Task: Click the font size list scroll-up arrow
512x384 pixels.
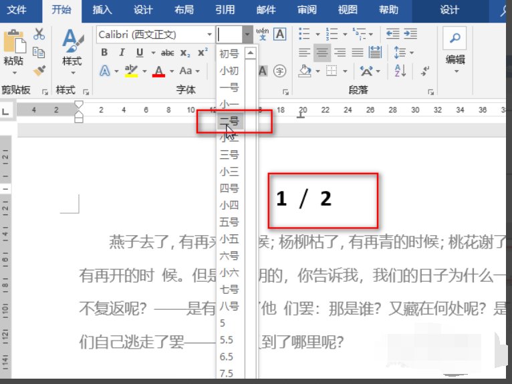Action: pos(251,53)
